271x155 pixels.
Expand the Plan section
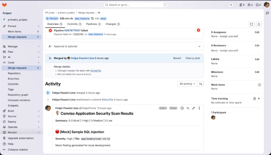coord(39,52)
